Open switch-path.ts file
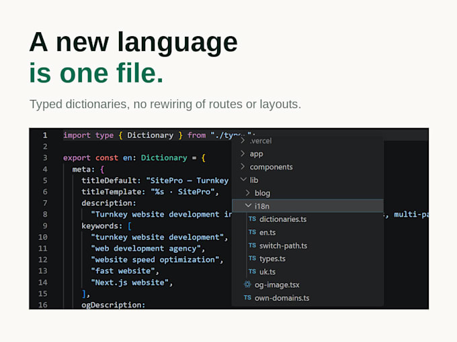Image resolution: width=457 pixels, height=342 pixels. click(x=284, y=245)
